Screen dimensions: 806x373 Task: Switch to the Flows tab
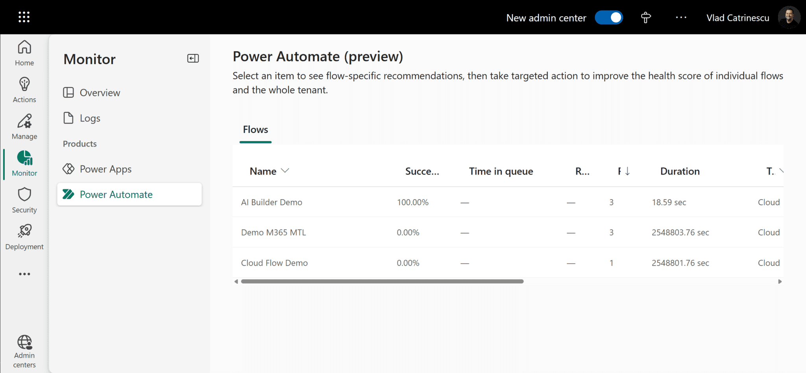pyautogui.click(x=255, y=129)
